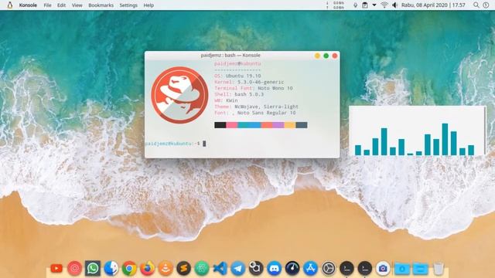Open Sublime Text from the dock
The image size is (495, 278).
[x=184, y=268]
